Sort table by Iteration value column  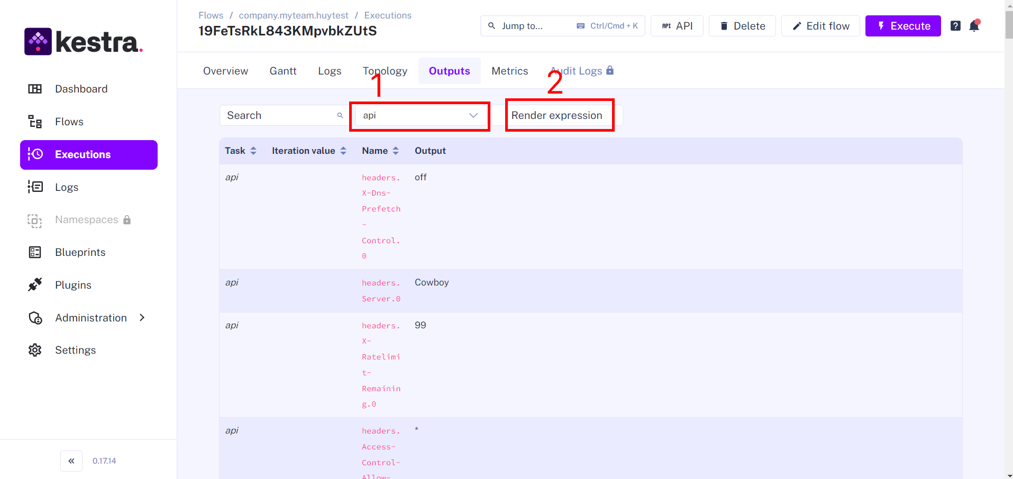point(309,151)
